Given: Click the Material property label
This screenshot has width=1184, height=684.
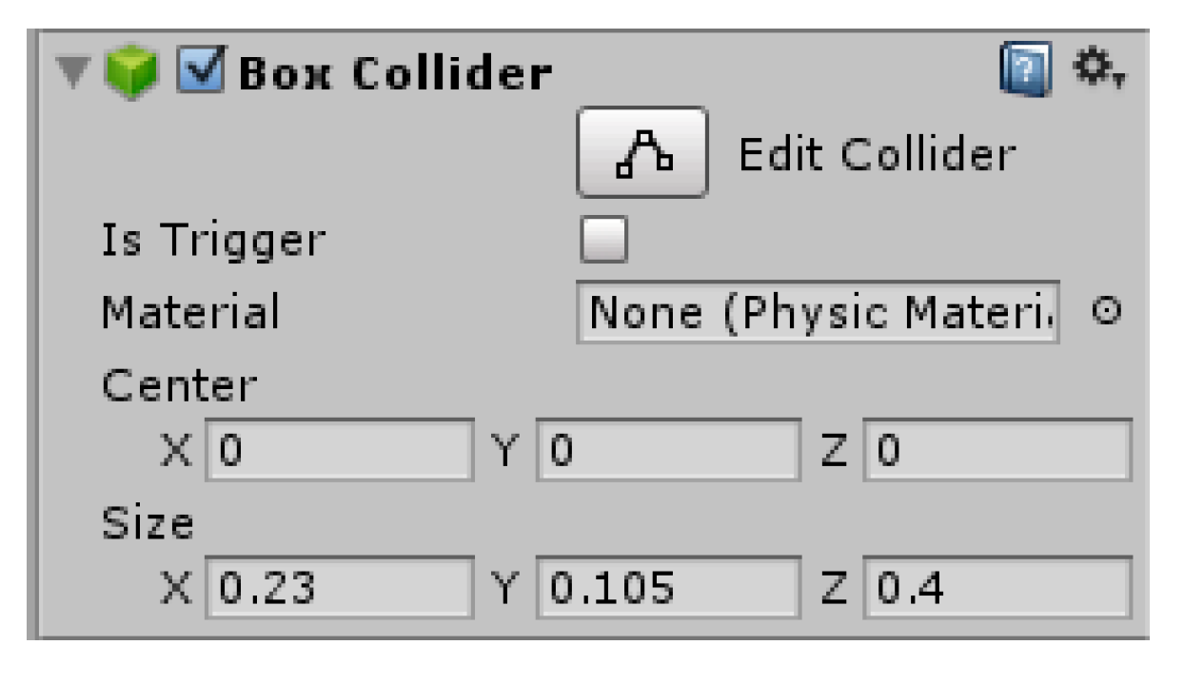Looking at the screenshot, I should (x=190, y=312).
